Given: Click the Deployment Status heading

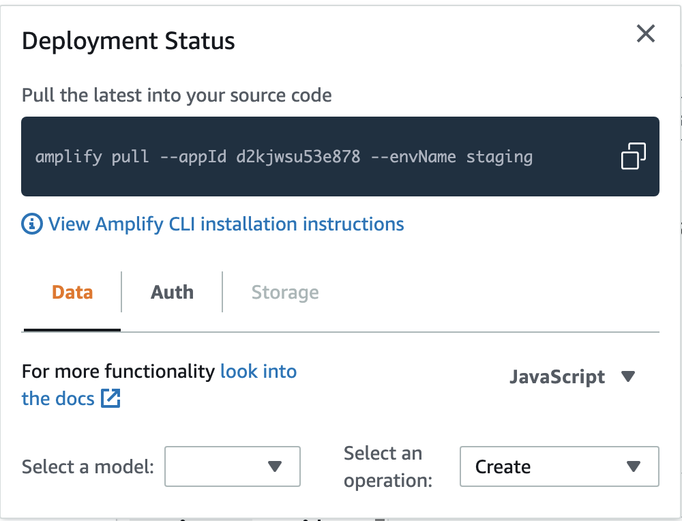Looking at the screenshot, I should coord(128,41).
